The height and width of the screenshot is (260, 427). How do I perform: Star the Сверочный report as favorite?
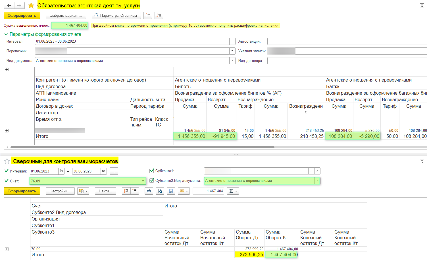click(x=7, y=161)
